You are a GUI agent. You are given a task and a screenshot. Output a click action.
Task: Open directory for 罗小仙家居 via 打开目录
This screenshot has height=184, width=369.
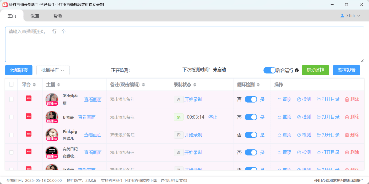328,99
